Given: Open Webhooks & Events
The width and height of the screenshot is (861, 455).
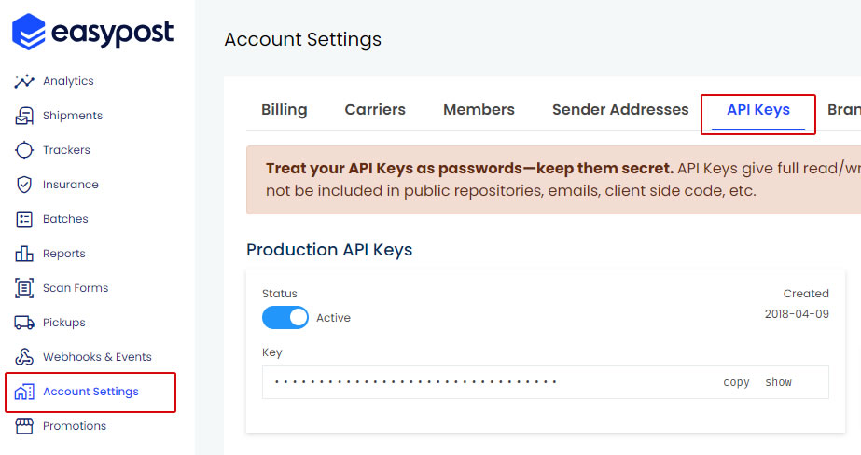Looking at the screenshot, I should point(97,357).
